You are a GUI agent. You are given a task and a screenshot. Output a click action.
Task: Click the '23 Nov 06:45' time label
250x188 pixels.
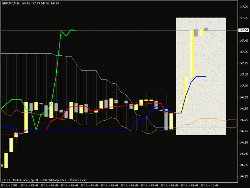tap(129, 186)
